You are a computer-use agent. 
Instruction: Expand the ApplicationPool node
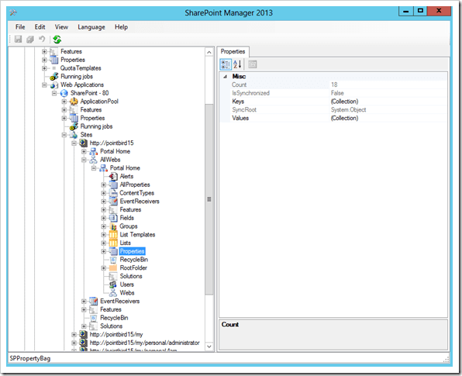64,102
